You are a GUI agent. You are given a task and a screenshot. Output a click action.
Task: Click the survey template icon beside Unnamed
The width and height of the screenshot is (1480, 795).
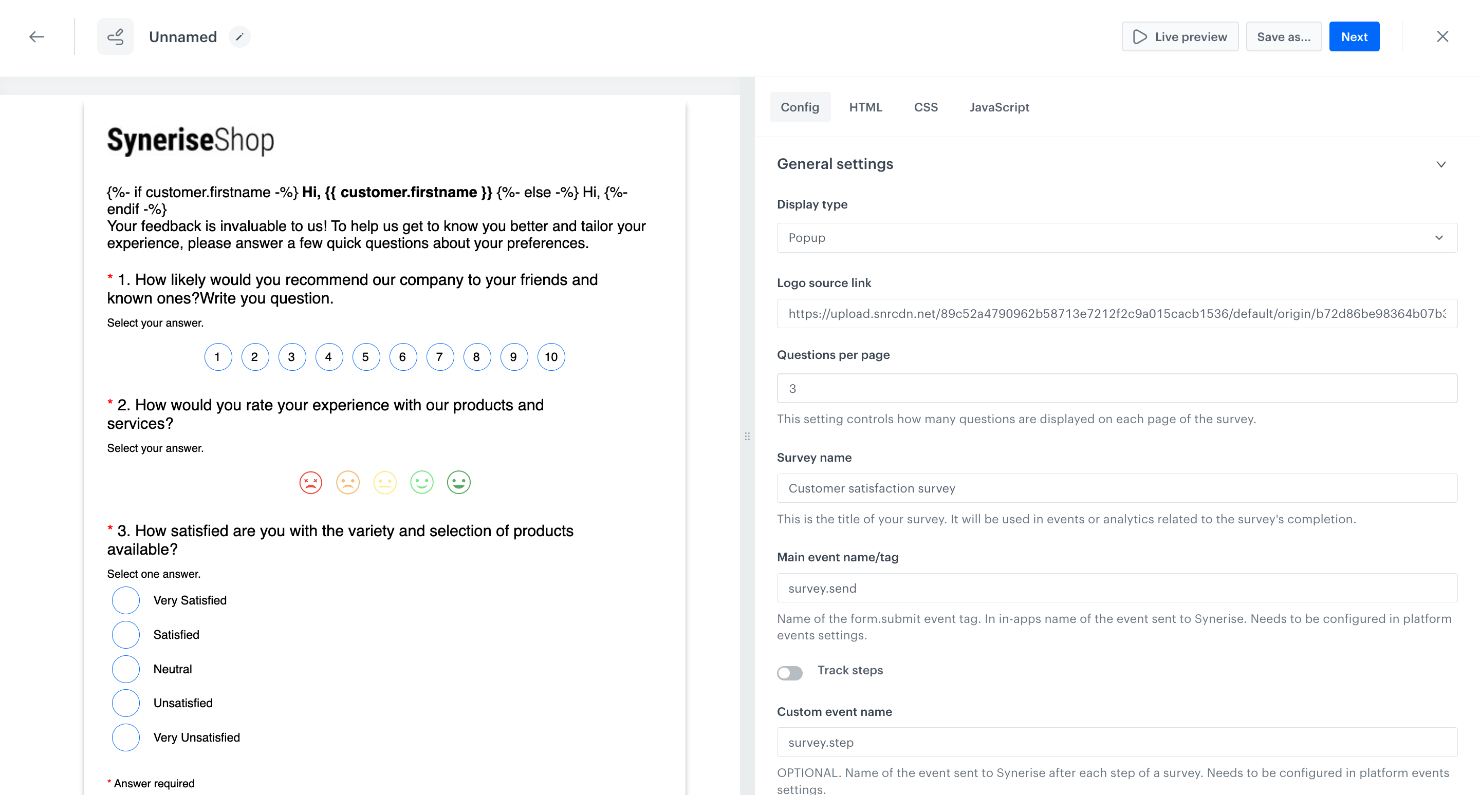pos(116,37)
